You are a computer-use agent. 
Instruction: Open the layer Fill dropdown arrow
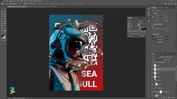(171, 62)
